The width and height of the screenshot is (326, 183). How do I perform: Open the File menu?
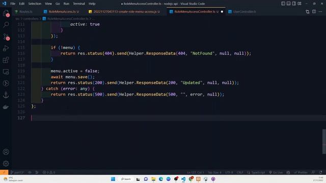pos(13,4)
